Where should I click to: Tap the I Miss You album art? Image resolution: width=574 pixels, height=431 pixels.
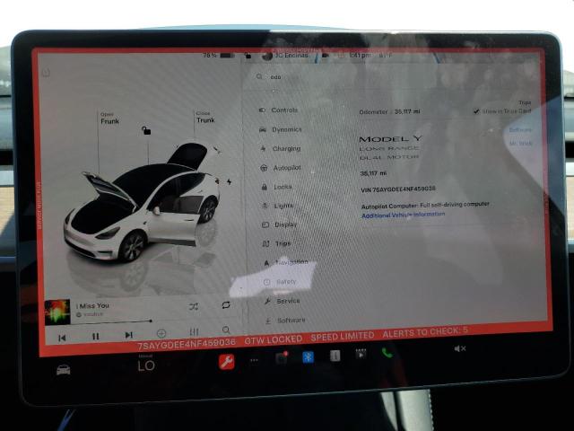click(57, 312)
